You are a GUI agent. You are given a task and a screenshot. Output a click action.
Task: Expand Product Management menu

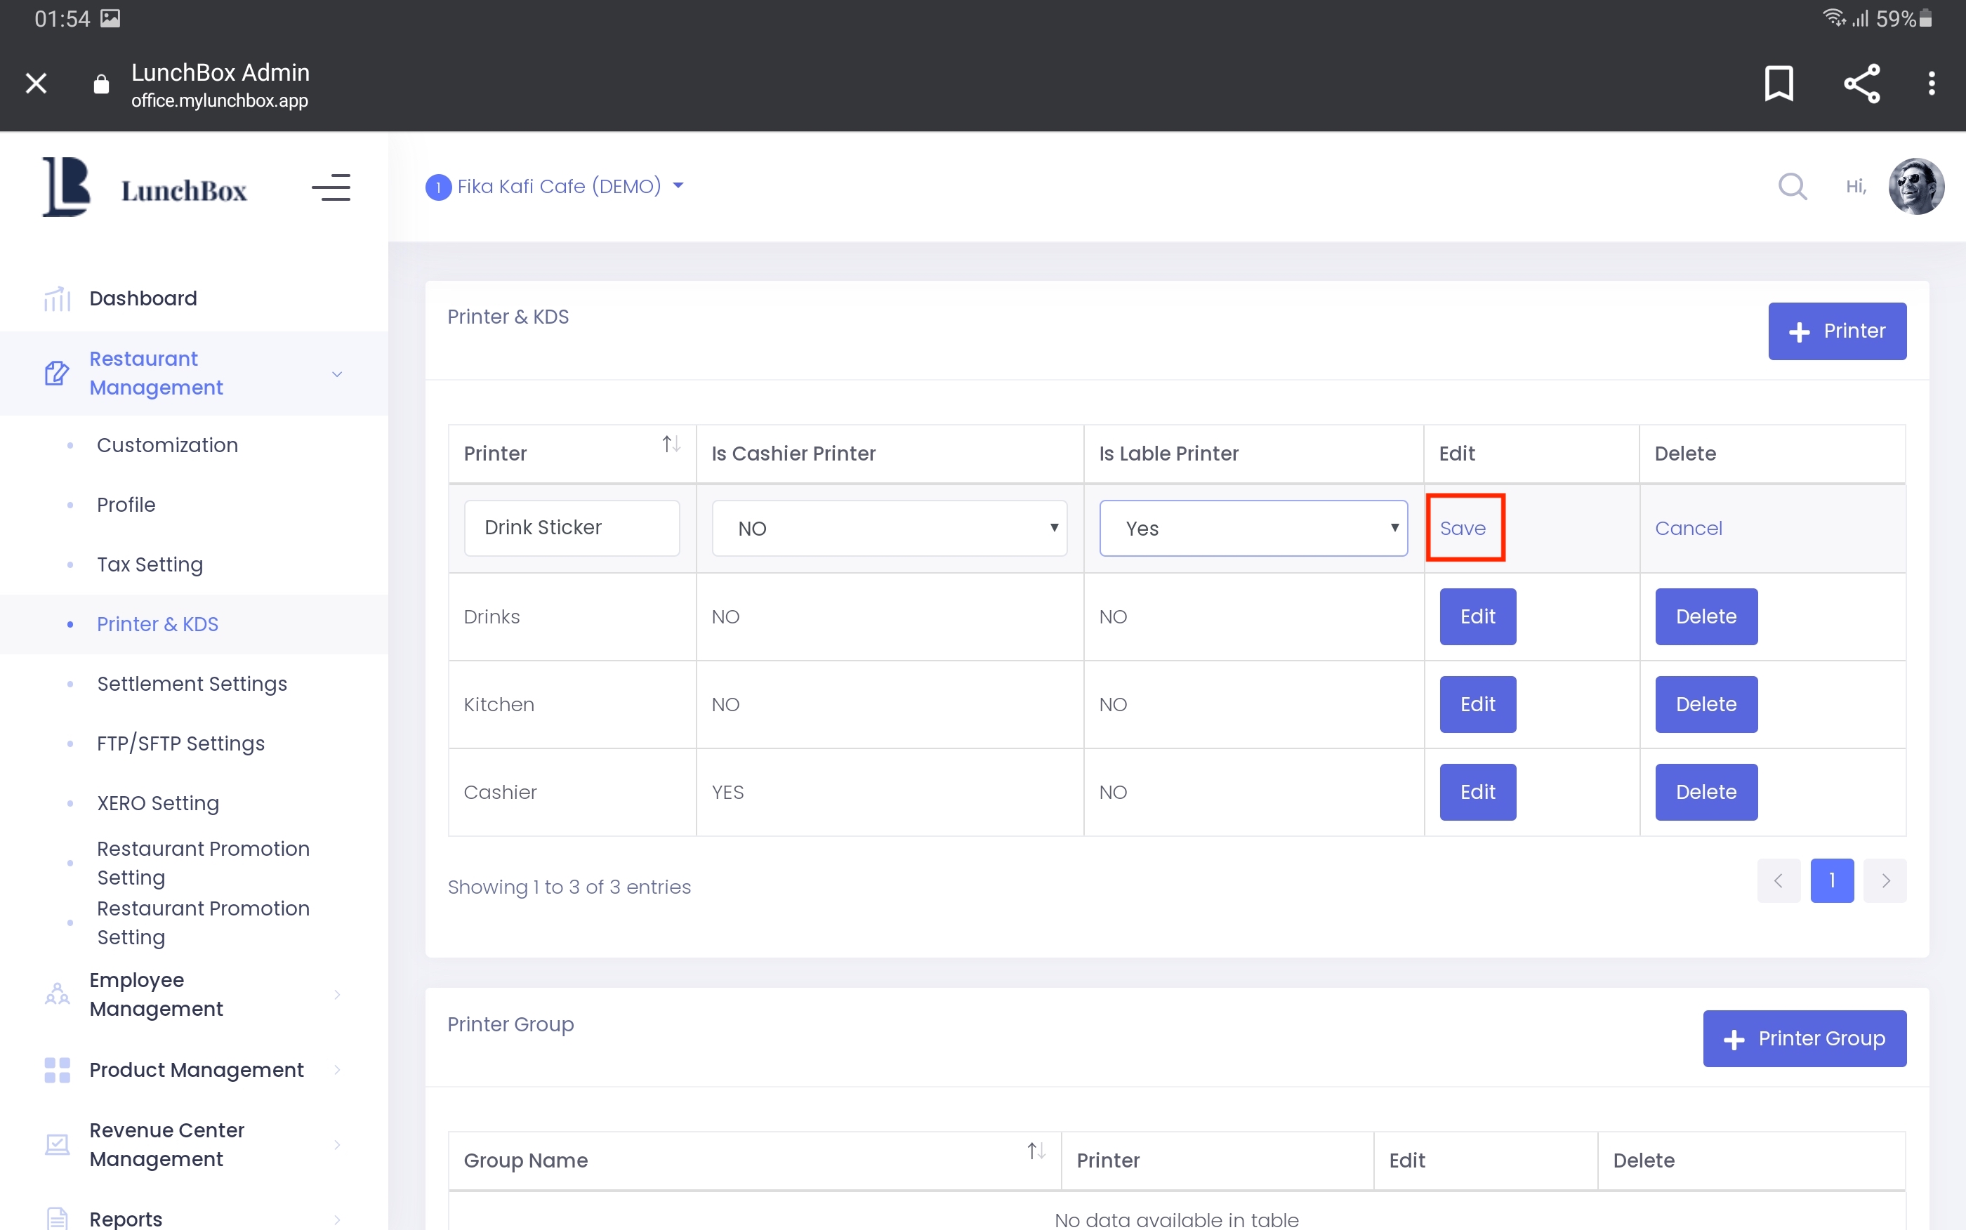coord(194,1070)
